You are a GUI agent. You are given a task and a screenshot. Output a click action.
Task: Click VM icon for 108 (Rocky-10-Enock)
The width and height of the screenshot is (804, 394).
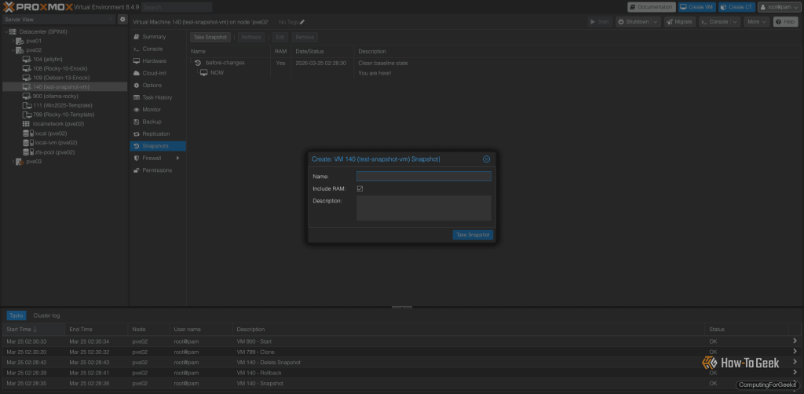(27, 68)
